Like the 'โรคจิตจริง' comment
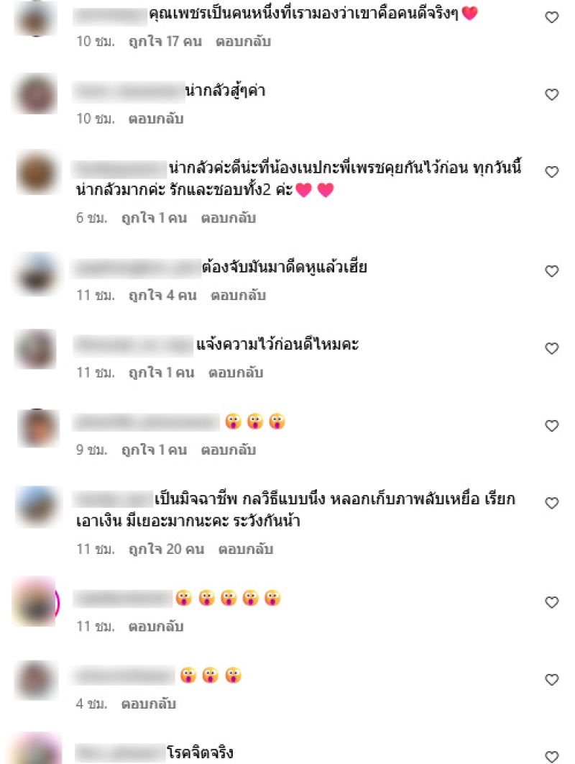The height and width of the screenshot is (764, 575). coord(551,757)
